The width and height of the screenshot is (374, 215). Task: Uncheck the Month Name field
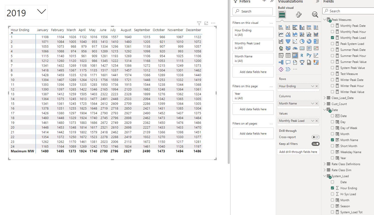(332, 140)
